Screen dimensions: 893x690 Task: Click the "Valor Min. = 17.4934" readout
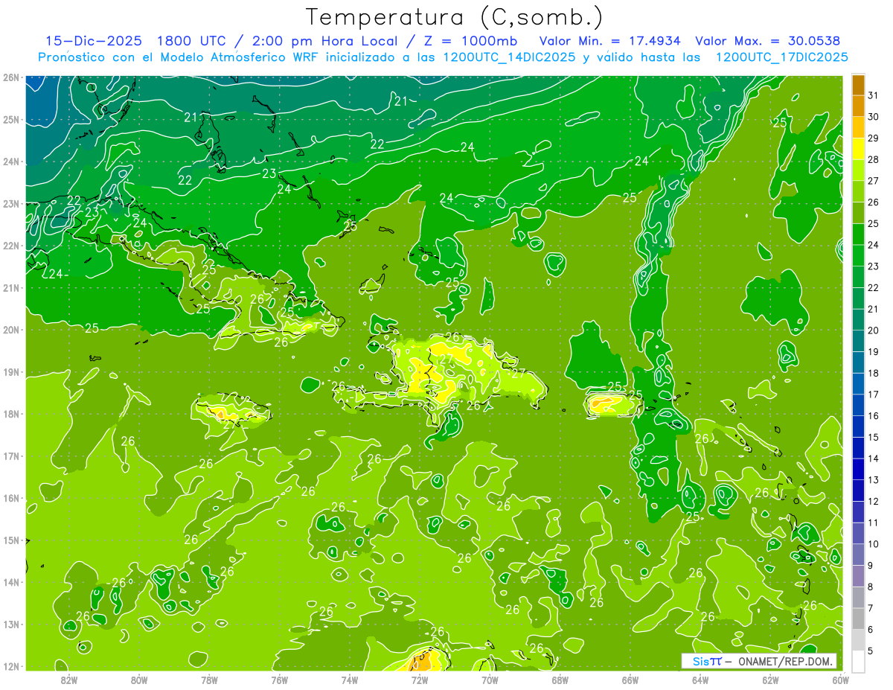click(x=610, y=40)
